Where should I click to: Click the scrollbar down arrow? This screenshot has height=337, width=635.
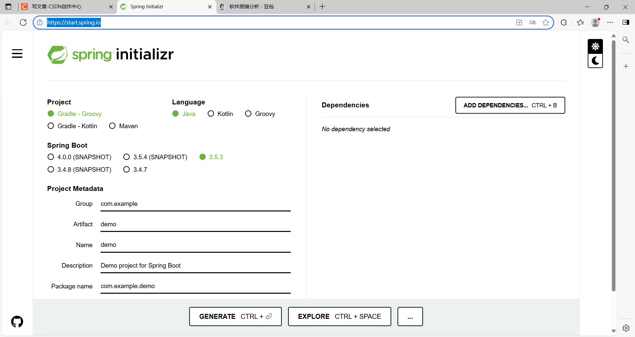pyautogui.click(x=614, y=331)
